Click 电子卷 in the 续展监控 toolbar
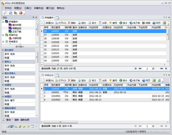The width and height of the screenshot is (172, 135). 135,80
